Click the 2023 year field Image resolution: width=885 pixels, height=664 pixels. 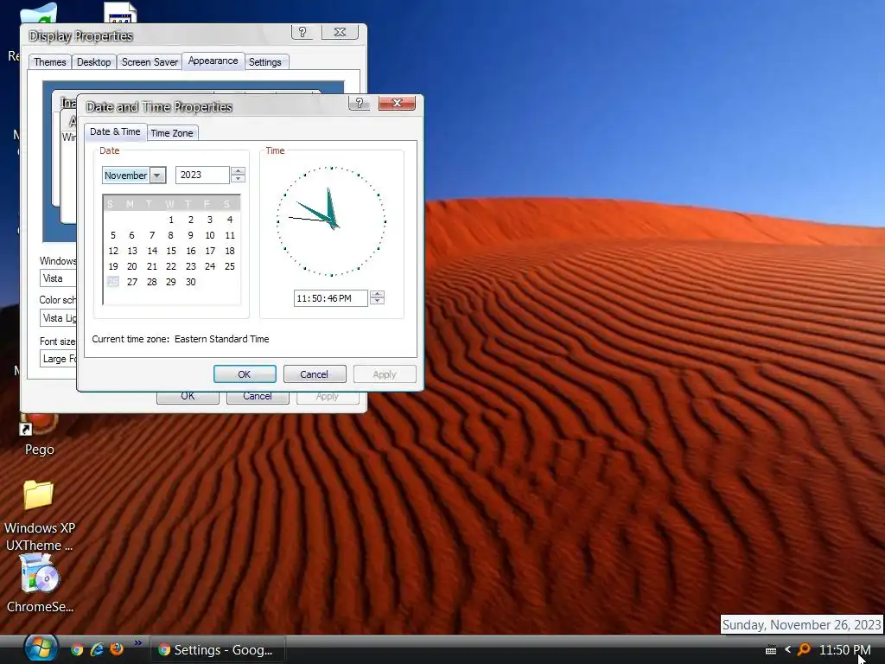[202, 175]
